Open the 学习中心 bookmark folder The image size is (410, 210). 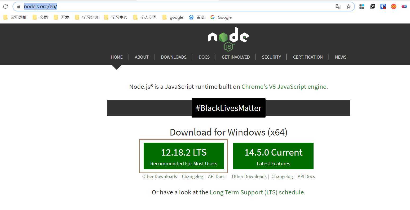click(116, 17)
